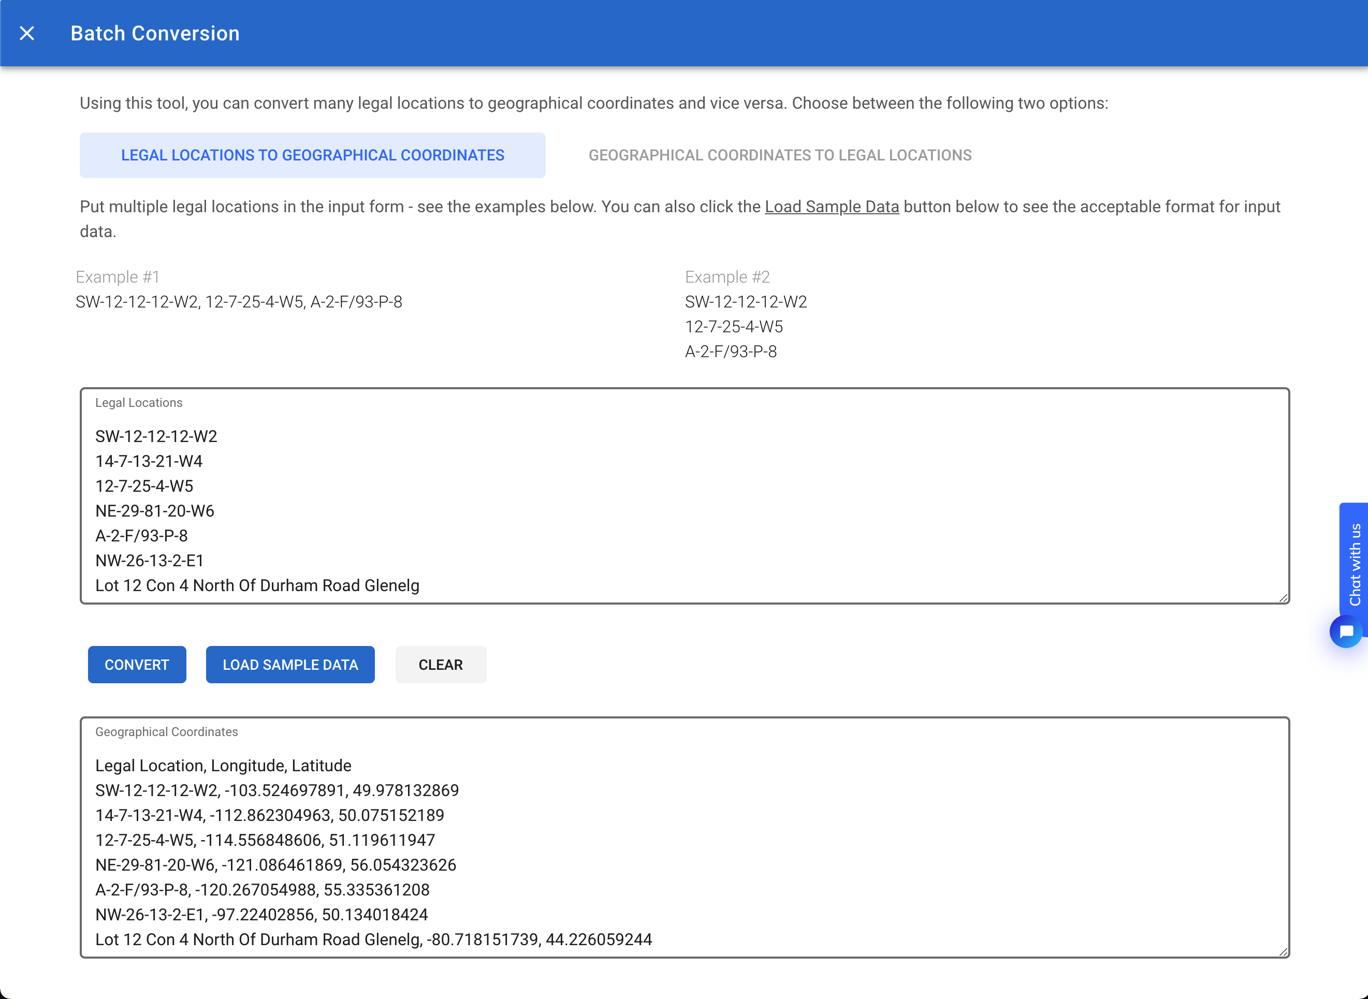Click the Example #1 sample text
Image resolution: width=1368 pixels, height=999 pixels.
pos(238,302)
